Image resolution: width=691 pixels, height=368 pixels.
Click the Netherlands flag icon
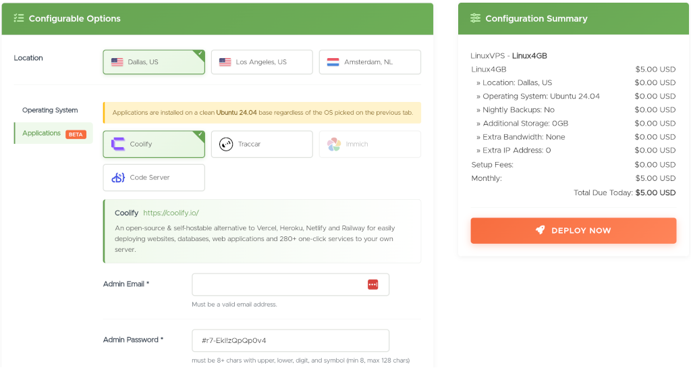point(333,62)
